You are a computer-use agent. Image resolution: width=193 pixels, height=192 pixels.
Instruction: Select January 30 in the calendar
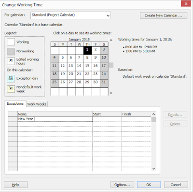point(96,83)
